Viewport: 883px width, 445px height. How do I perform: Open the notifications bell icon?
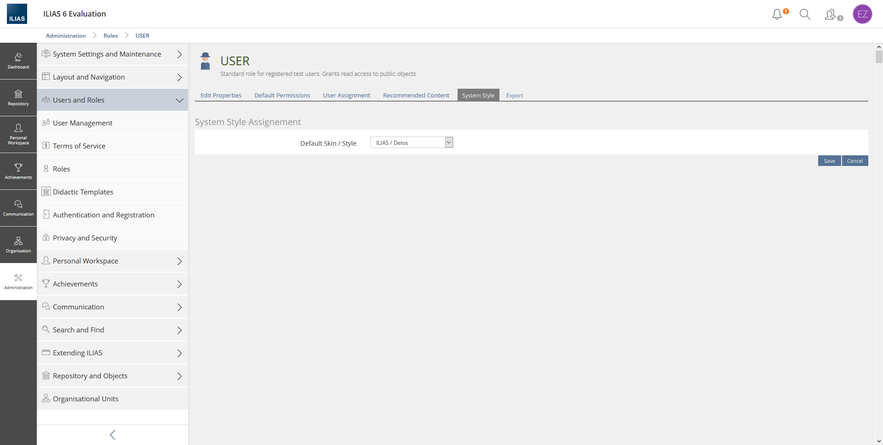[777, 14]
